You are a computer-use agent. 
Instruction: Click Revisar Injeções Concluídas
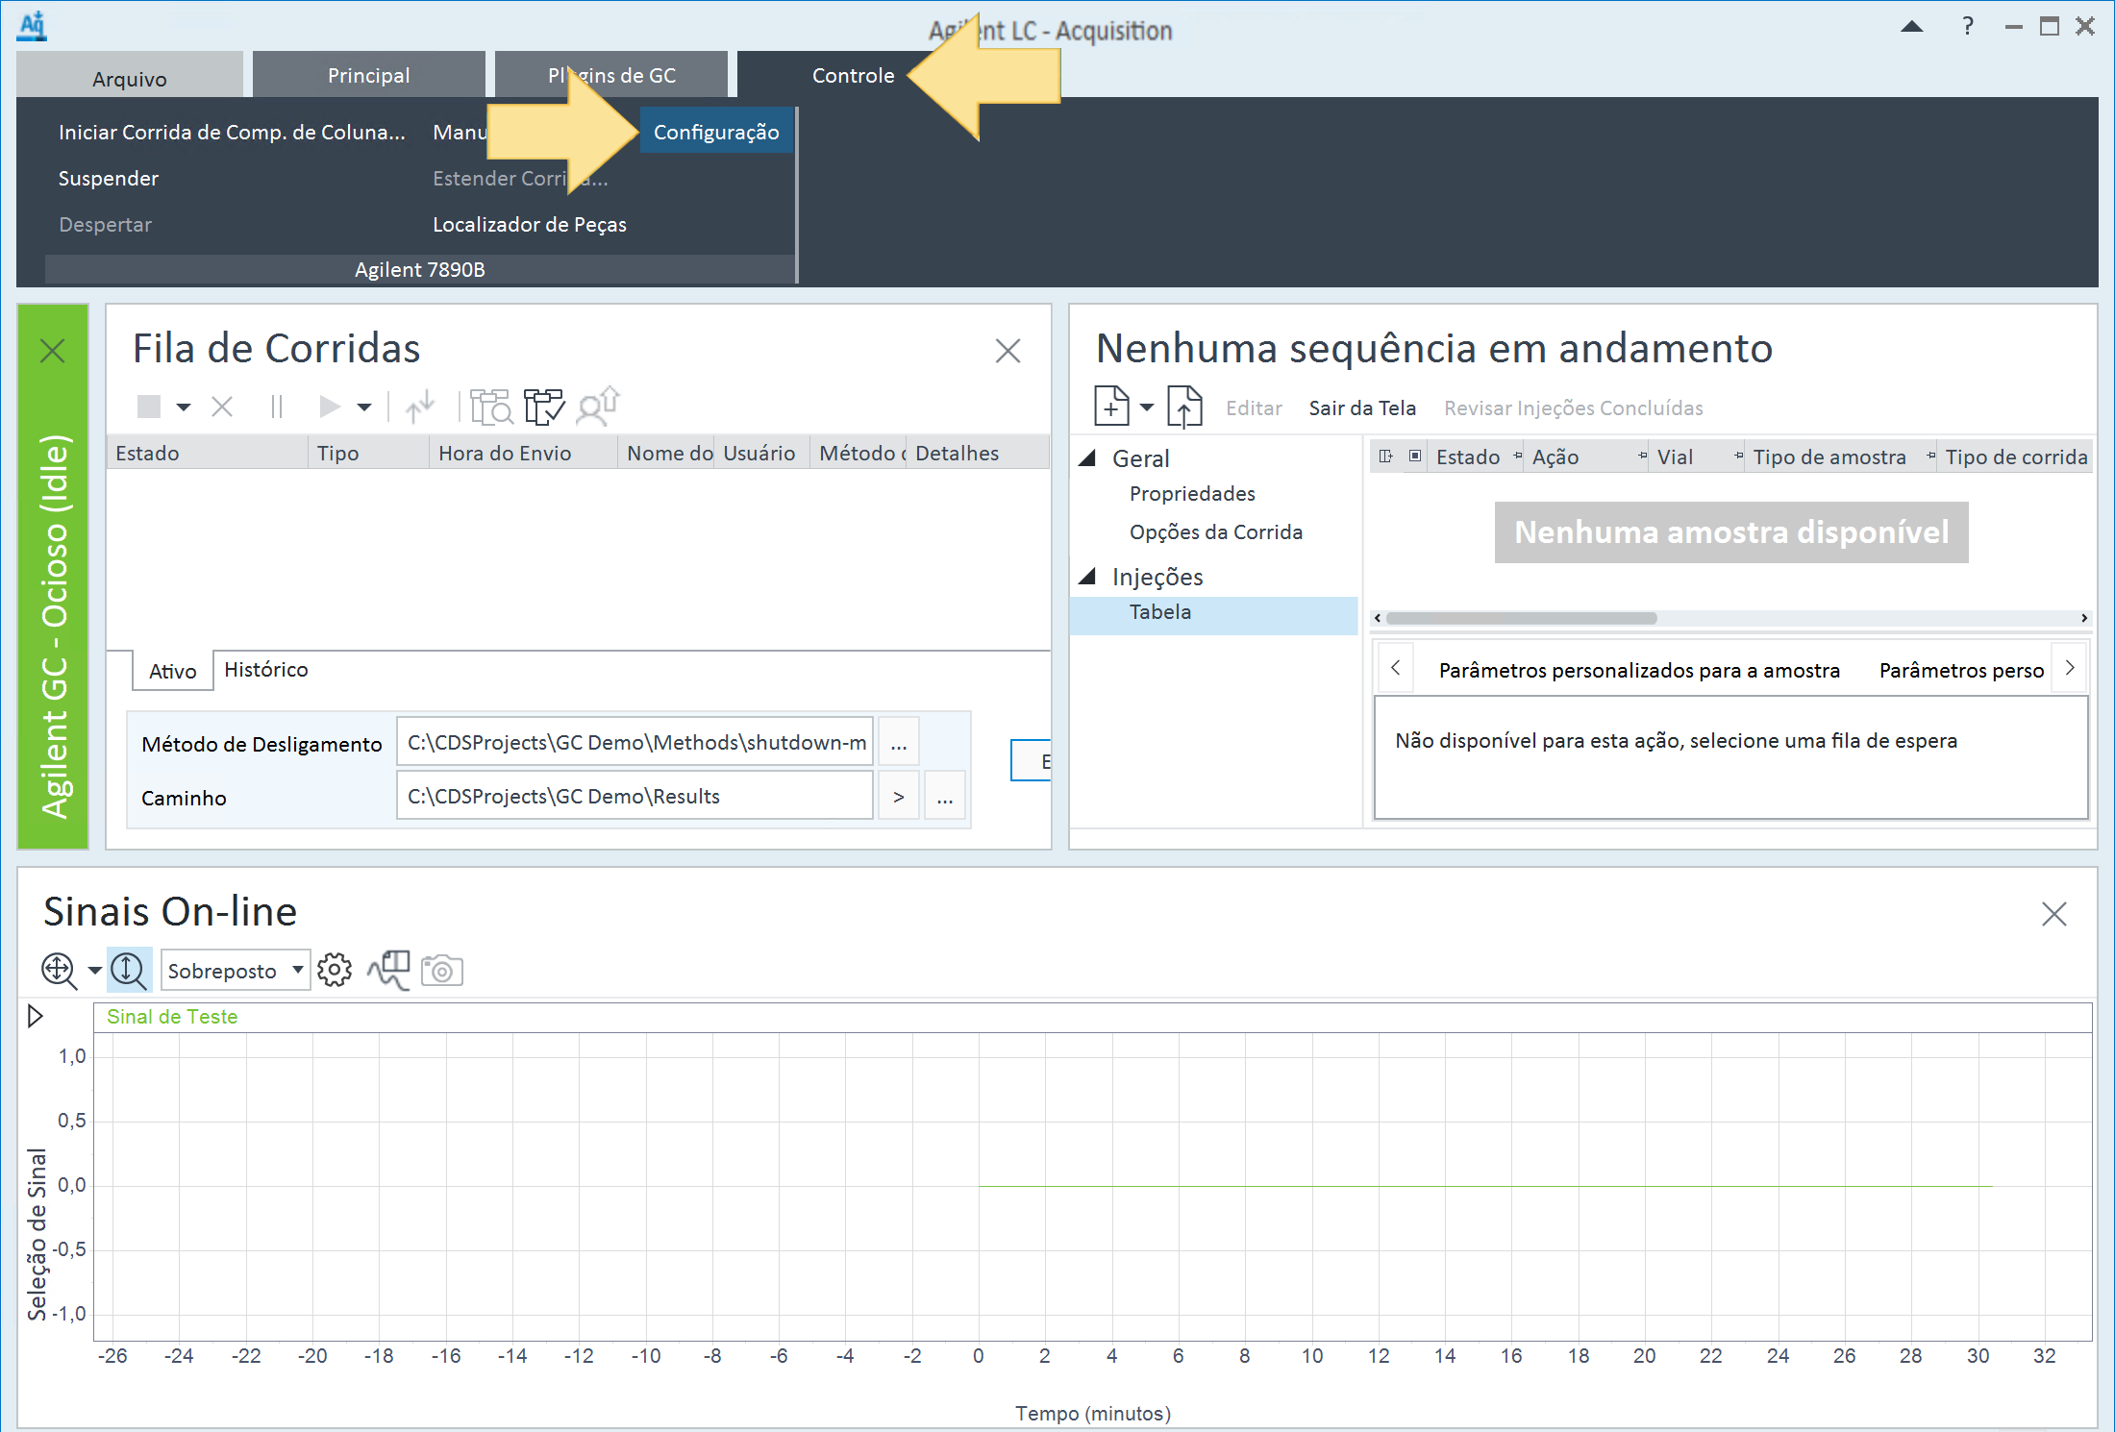[x=1574, y=407]
